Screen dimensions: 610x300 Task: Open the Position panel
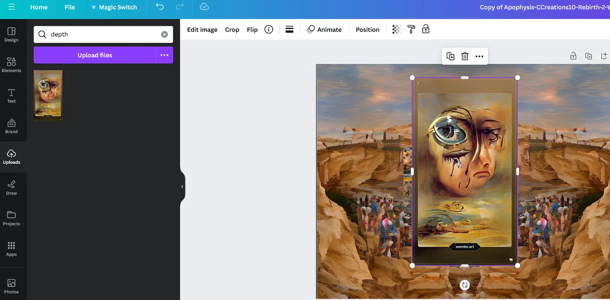point(367,30)
